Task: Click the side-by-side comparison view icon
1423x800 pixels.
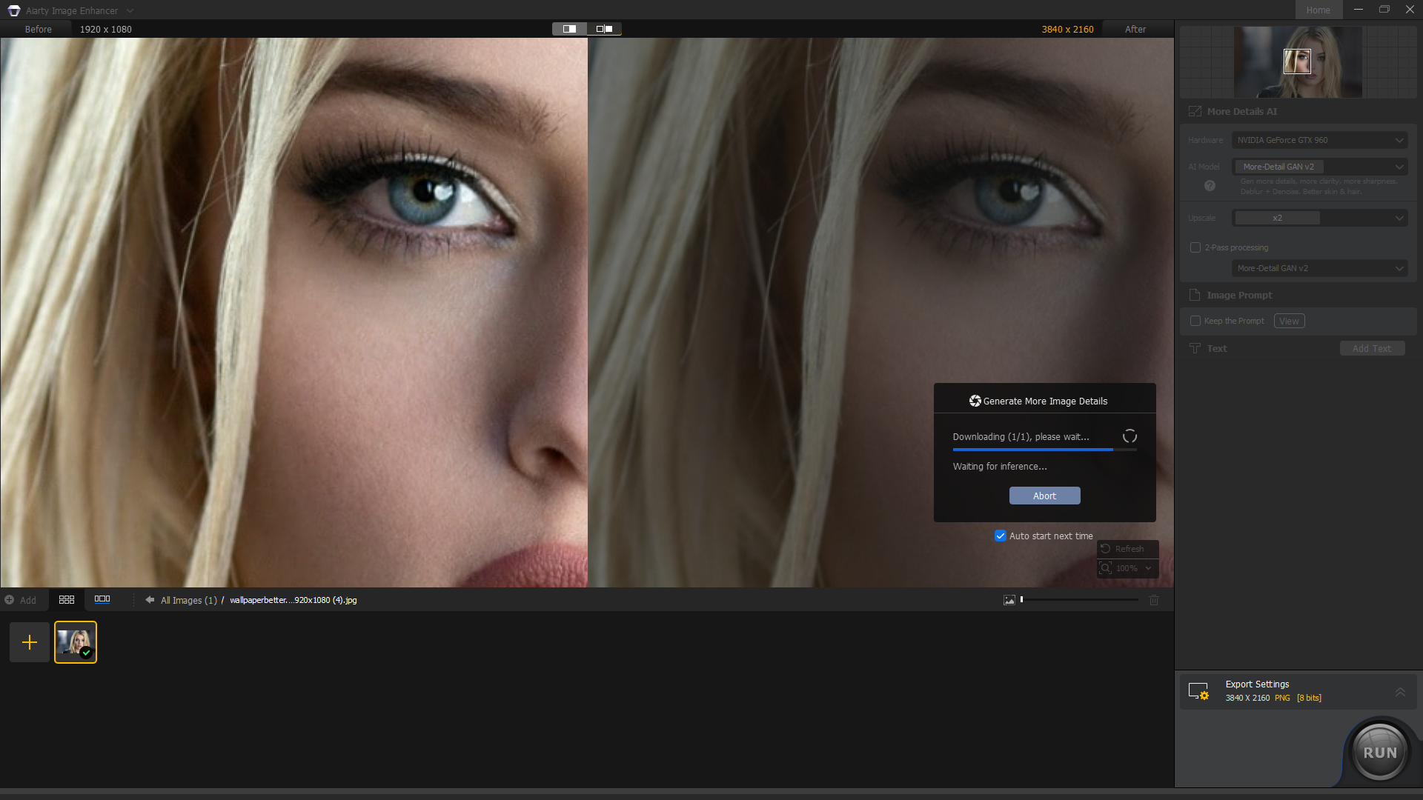Action: 603,28
